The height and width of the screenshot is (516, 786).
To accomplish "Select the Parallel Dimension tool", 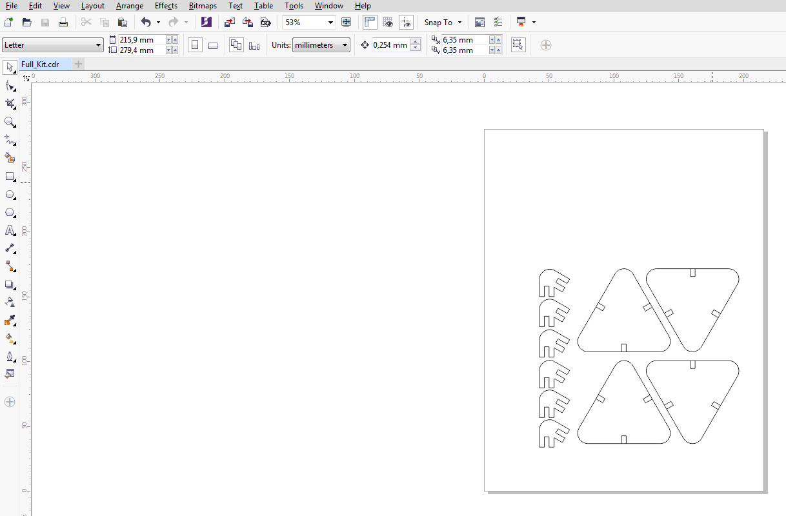I will [x=10, y=248].
